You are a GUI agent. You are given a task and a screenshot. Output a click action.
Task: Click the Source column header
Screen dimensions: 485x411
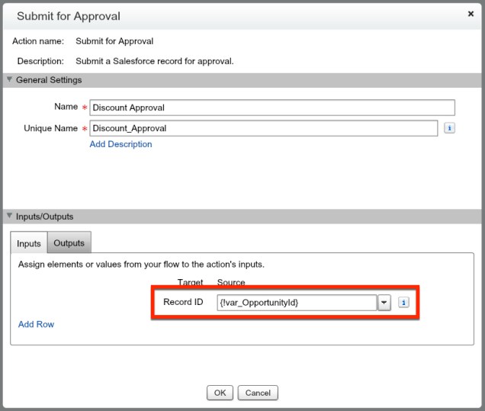(x=231, y=283)
